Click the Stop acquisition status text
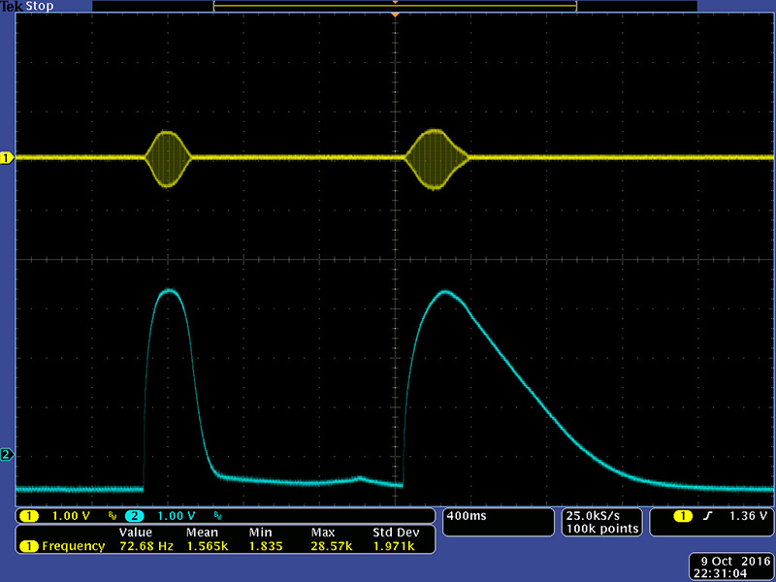776x582 pixels. click(39, 6)
